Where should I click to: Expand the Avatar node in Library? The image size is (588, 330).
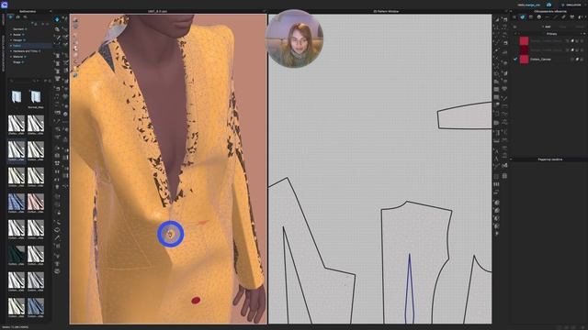(11, 35)
